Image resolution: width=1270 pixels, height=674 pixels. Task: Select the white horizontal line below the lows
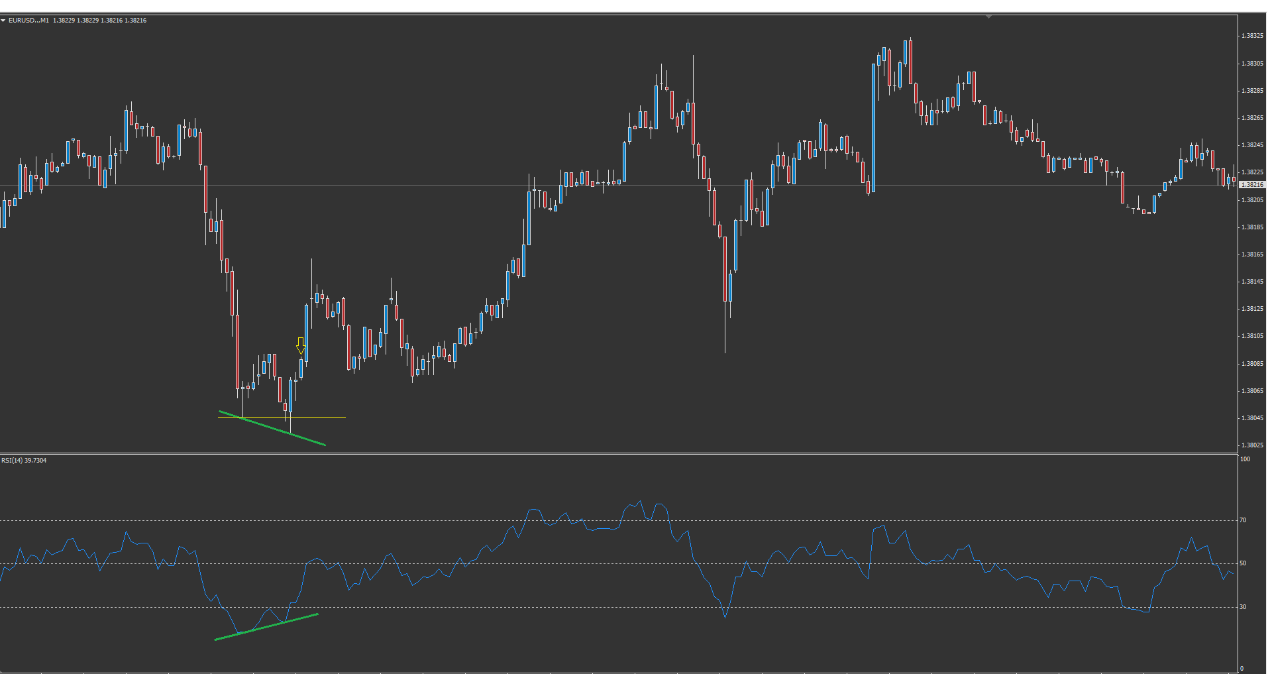282,417
